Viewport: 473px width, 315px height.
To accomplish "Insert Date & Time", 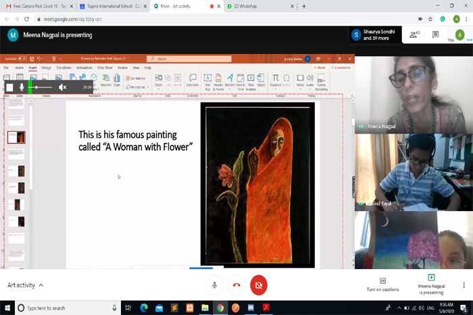I will click(241, 82).
